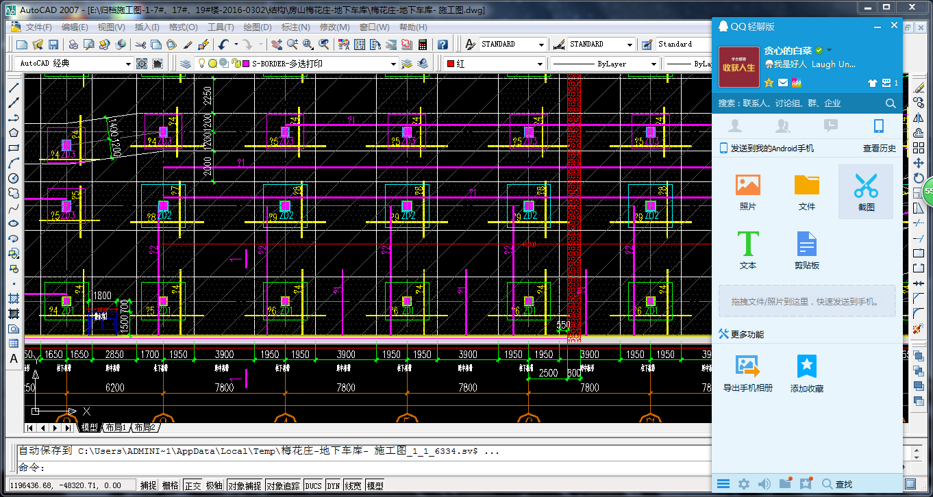The image size is (933, 497).
Task: Expand the Undo history arrow
Action: (236, 44)
